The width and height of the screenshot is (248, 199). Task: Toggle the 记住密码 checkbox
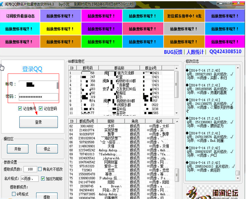coord(41,109)
